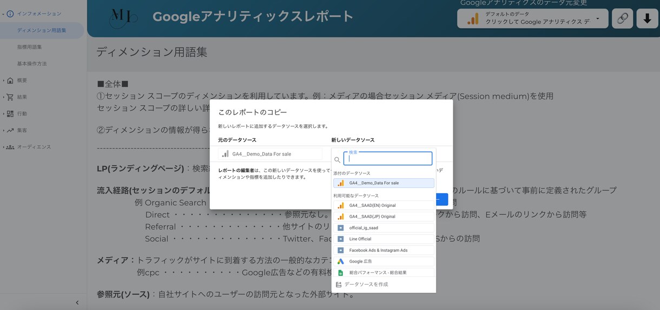Click the 元のデータソース column heading
Image resolution: width=660 pixels, height=310 pixels.
(x=237, y=140)
